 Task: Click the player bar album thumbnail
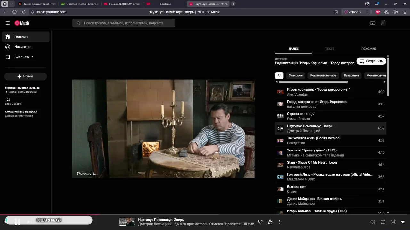pos(127,222)
